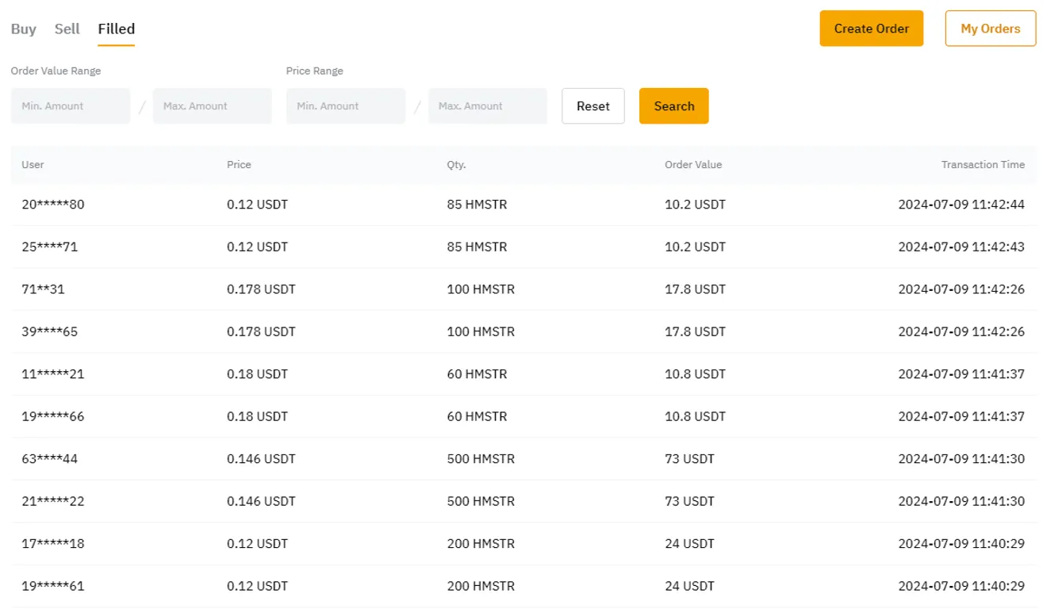
Task: Click the Transaction Time column header
Action: (x=983, y=165)
